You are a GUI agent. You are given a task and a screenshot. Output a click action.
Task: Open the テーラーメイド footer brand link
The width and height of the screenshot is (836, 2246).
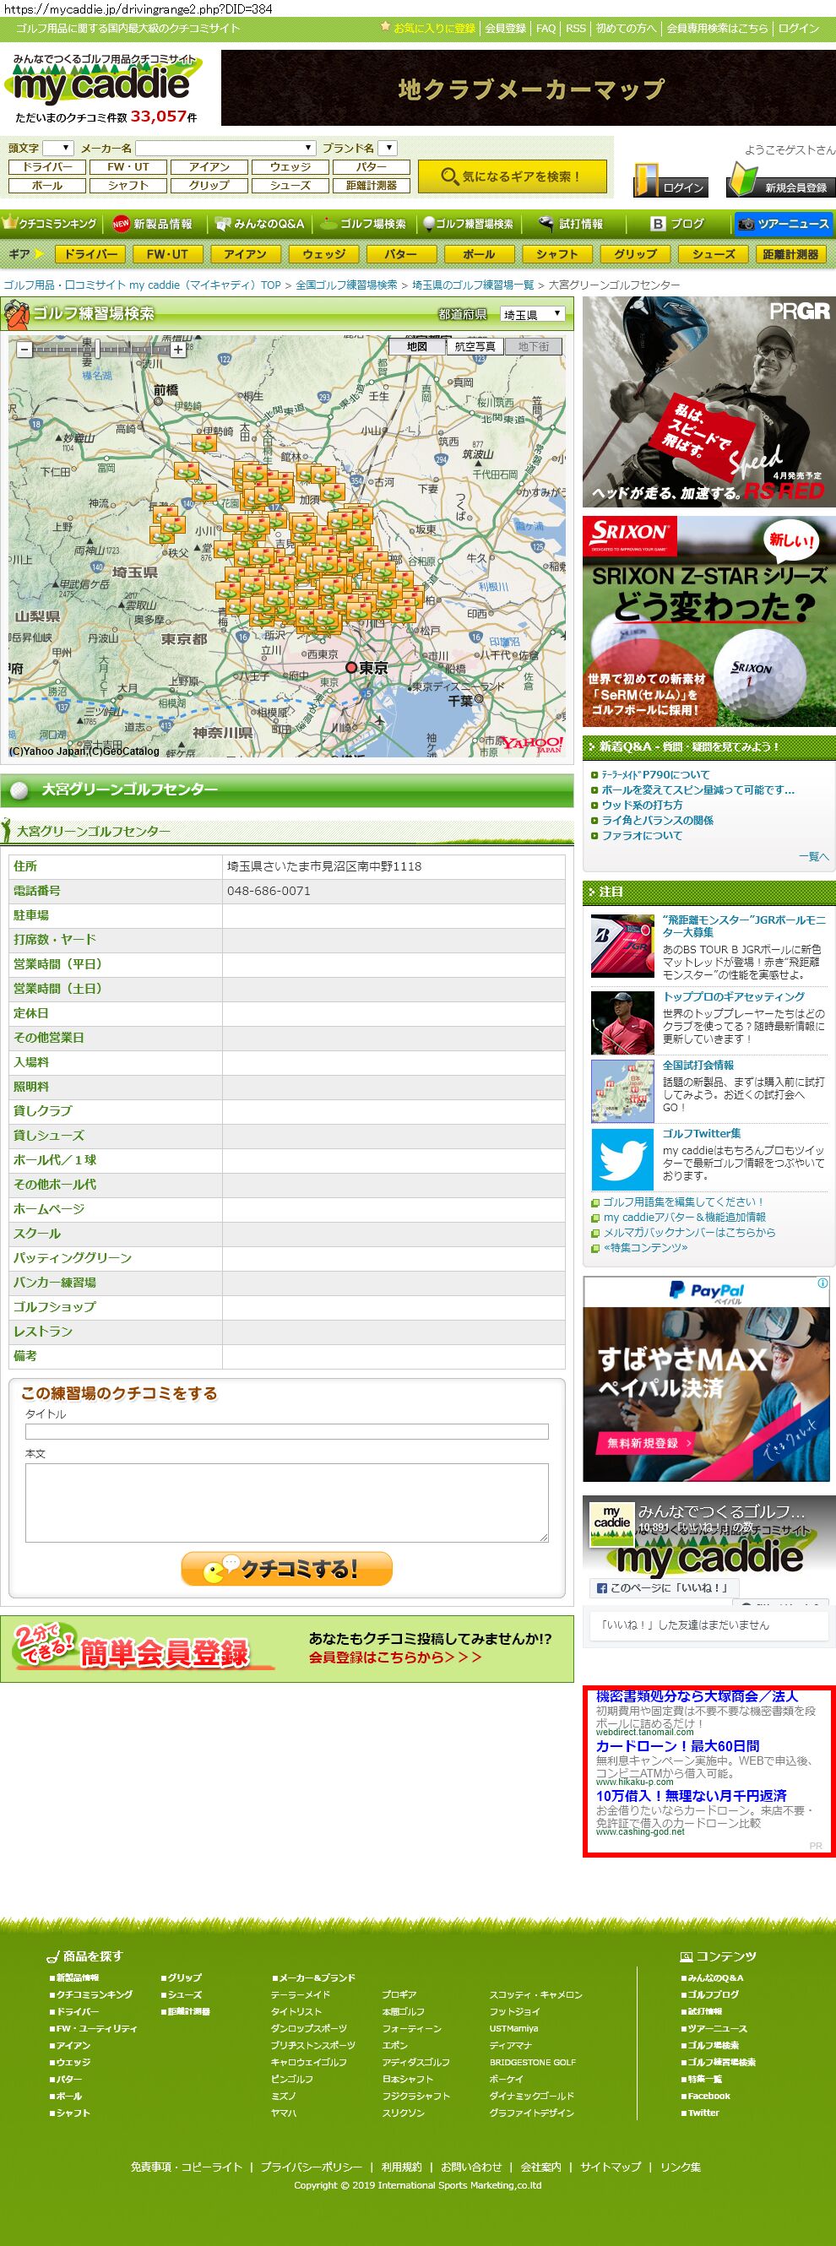[x=300, y=1994]
